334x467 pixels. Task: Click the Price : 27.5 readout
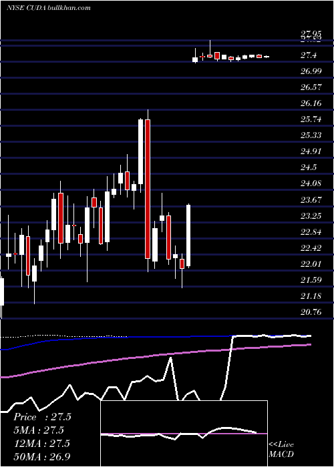(x=42, y=417)
